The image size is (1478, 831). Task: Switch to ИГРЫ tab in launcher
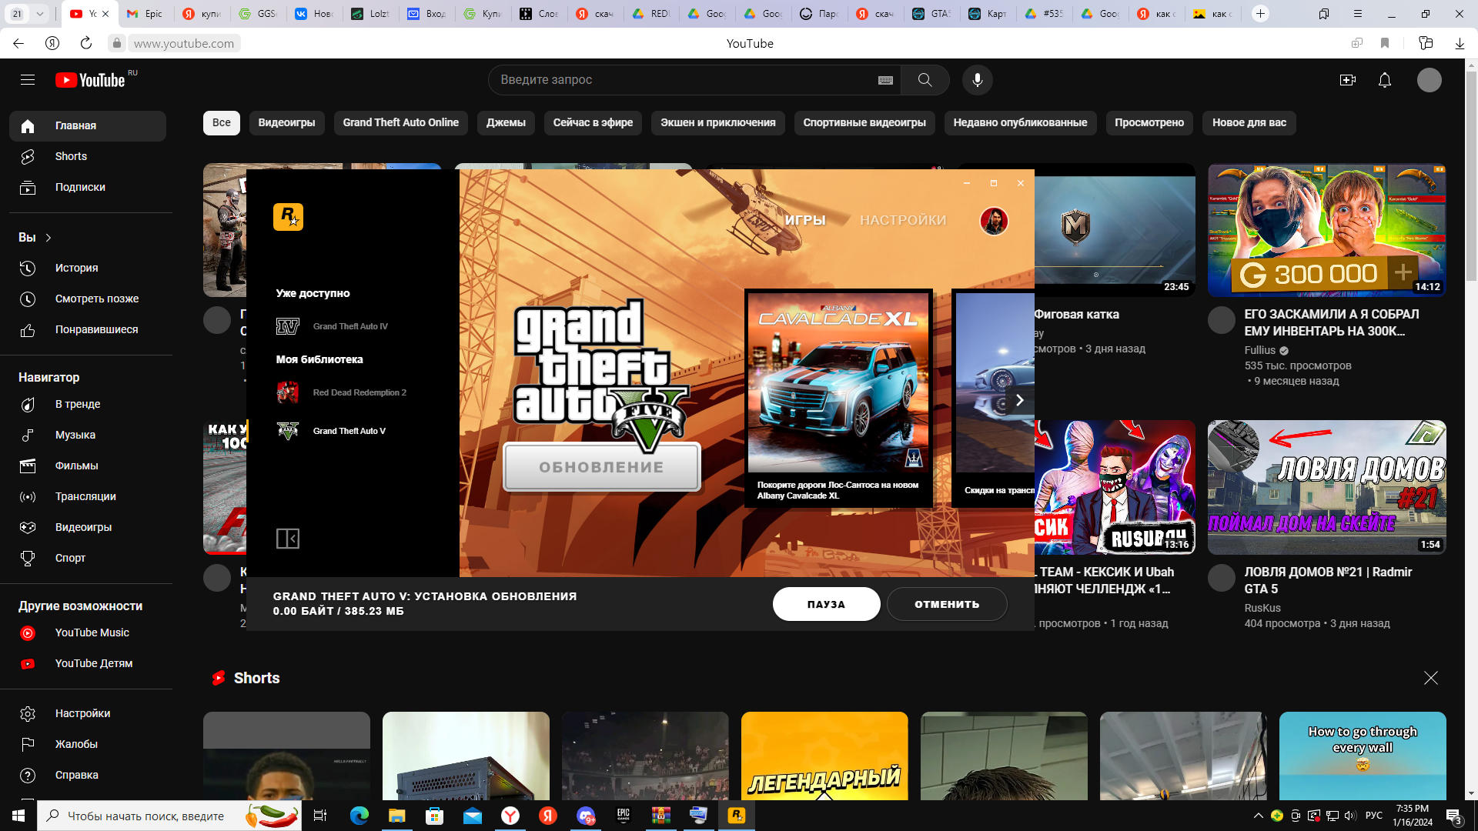(805, 220)
